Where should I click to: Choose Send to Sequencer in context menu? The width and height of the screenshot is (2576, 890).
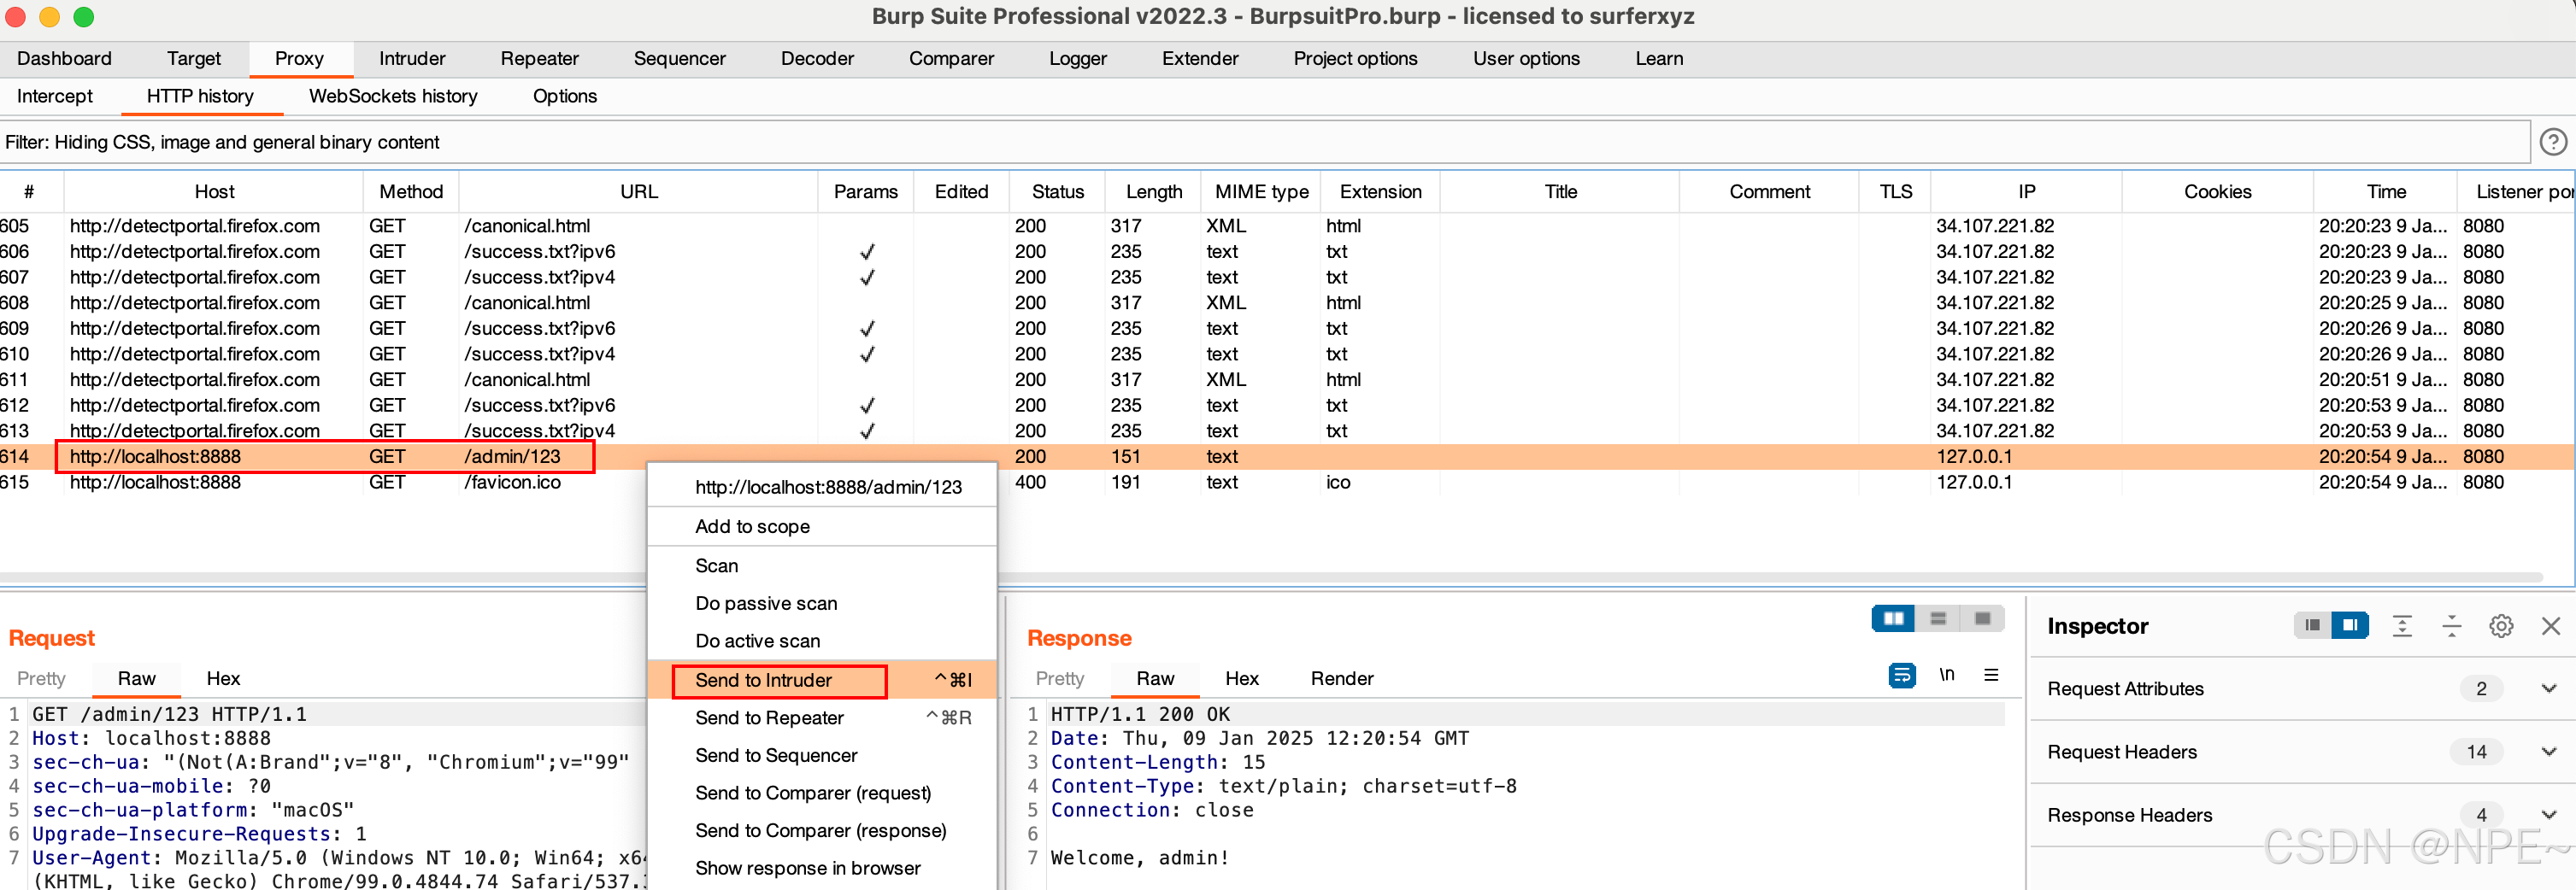(822, 756)
